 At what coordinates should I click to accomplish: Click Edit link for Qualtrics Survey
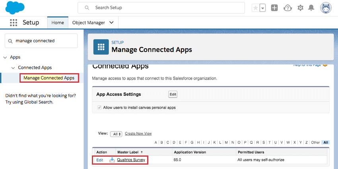pyautogui.click(x=99, y=160)
